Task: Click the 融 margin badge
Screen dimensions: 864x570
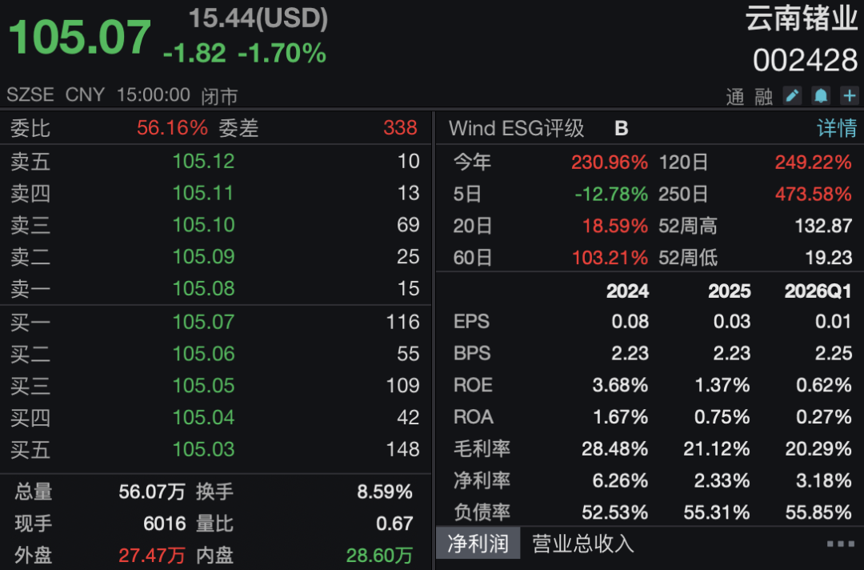Action: pos(763,97)
